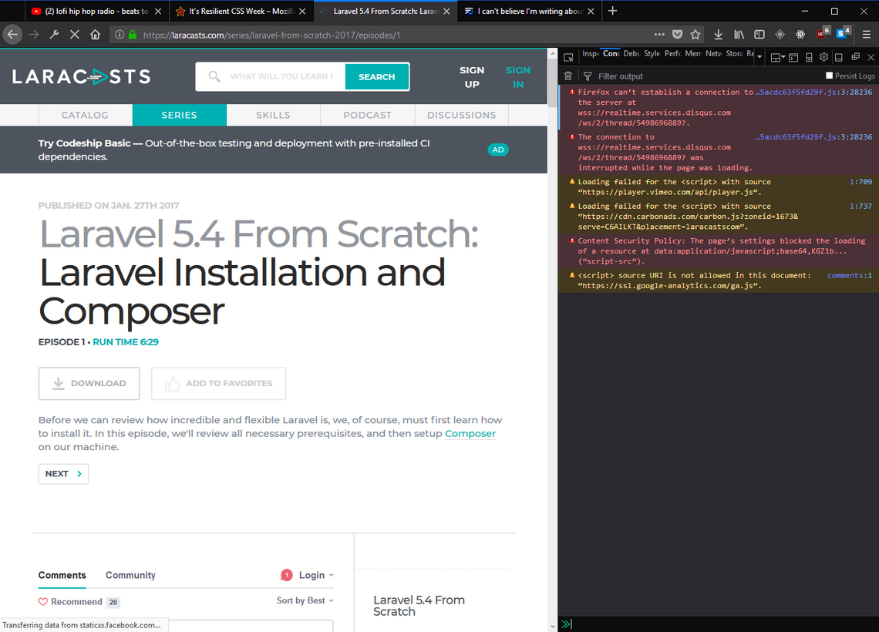879x632 pixels.
Task: Open Sort by Best dropdown
Action: click(305, 600)
